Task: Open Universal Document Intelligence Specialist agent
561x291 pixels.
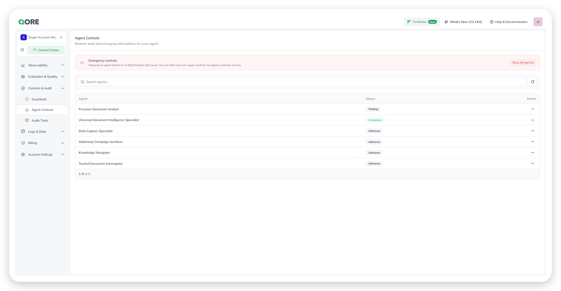Action: click(x=109, y=120)
